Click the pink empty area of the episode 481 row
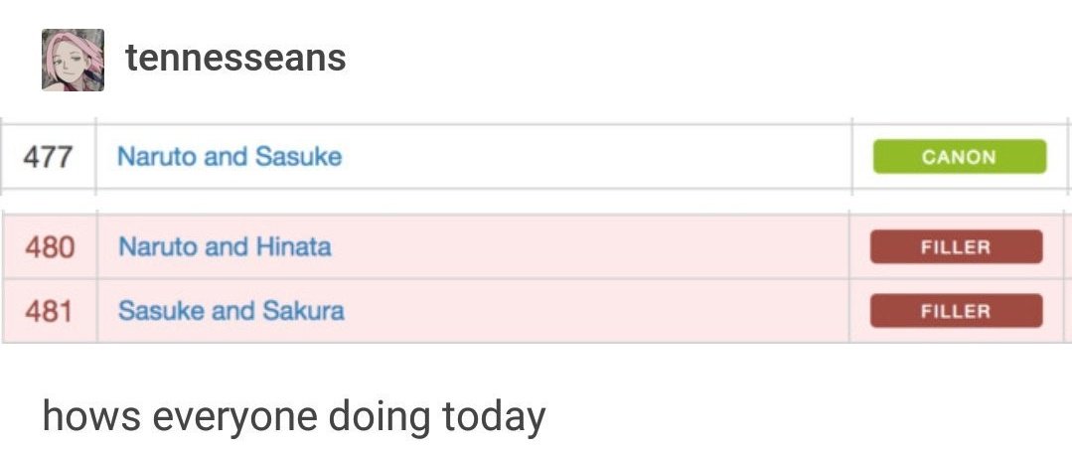This screenshot has height=452, width=1072. pos(595,311)
